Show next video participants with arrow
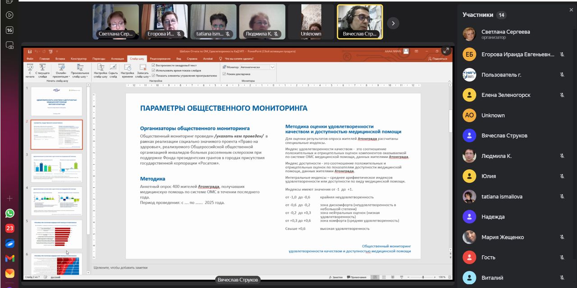The width and height of the screenshot is (577, 288). [393, 23]
